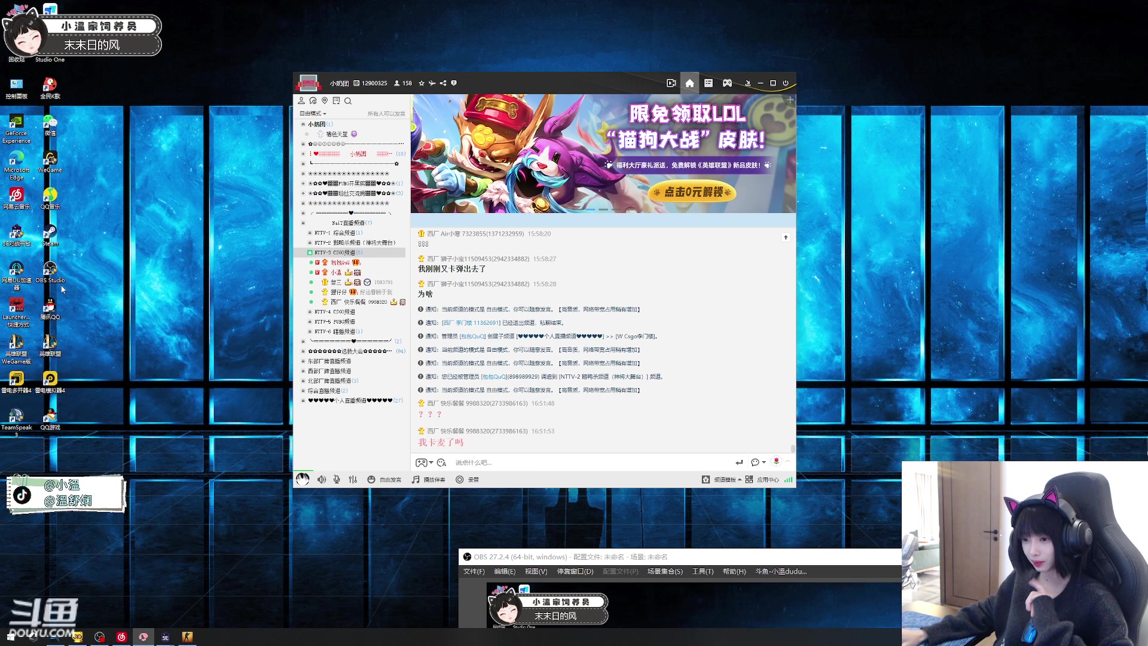Collapse the NaiT直播频道 group

303,223
